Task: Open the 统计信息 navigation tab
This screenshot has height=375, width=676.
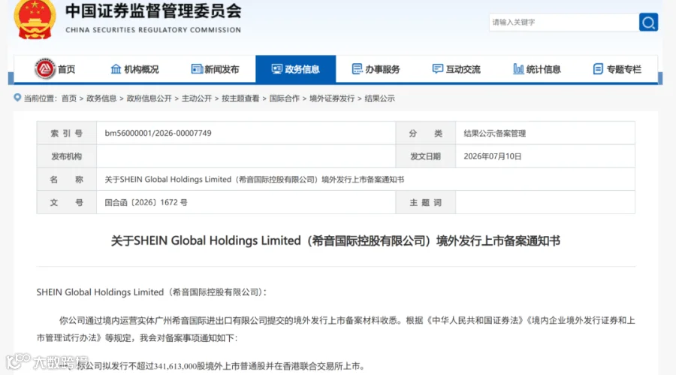Action: (537, 69)
